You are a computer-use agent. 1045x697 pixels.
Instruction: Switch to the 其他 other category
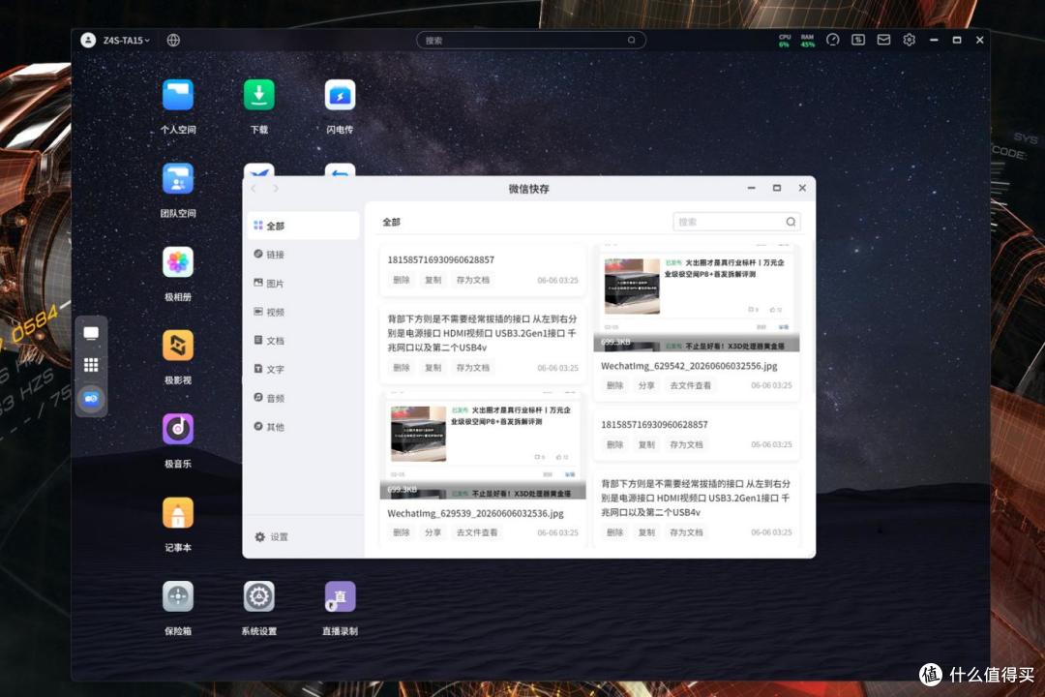[303, 427]
